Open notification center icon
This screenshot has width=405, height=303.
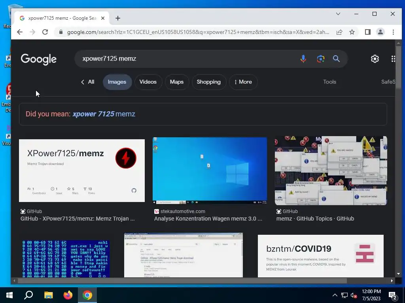coord(393,296)
